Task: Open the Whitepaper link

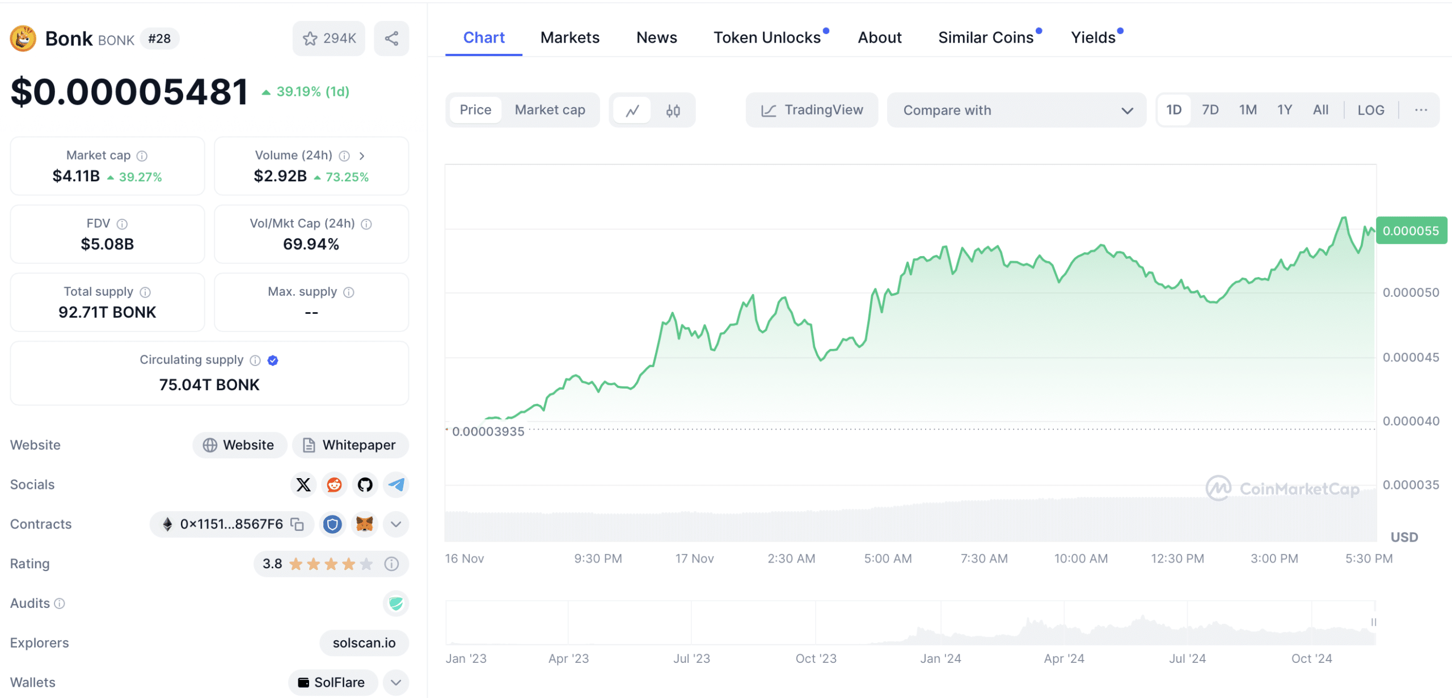Action: [x=350, y=445]
